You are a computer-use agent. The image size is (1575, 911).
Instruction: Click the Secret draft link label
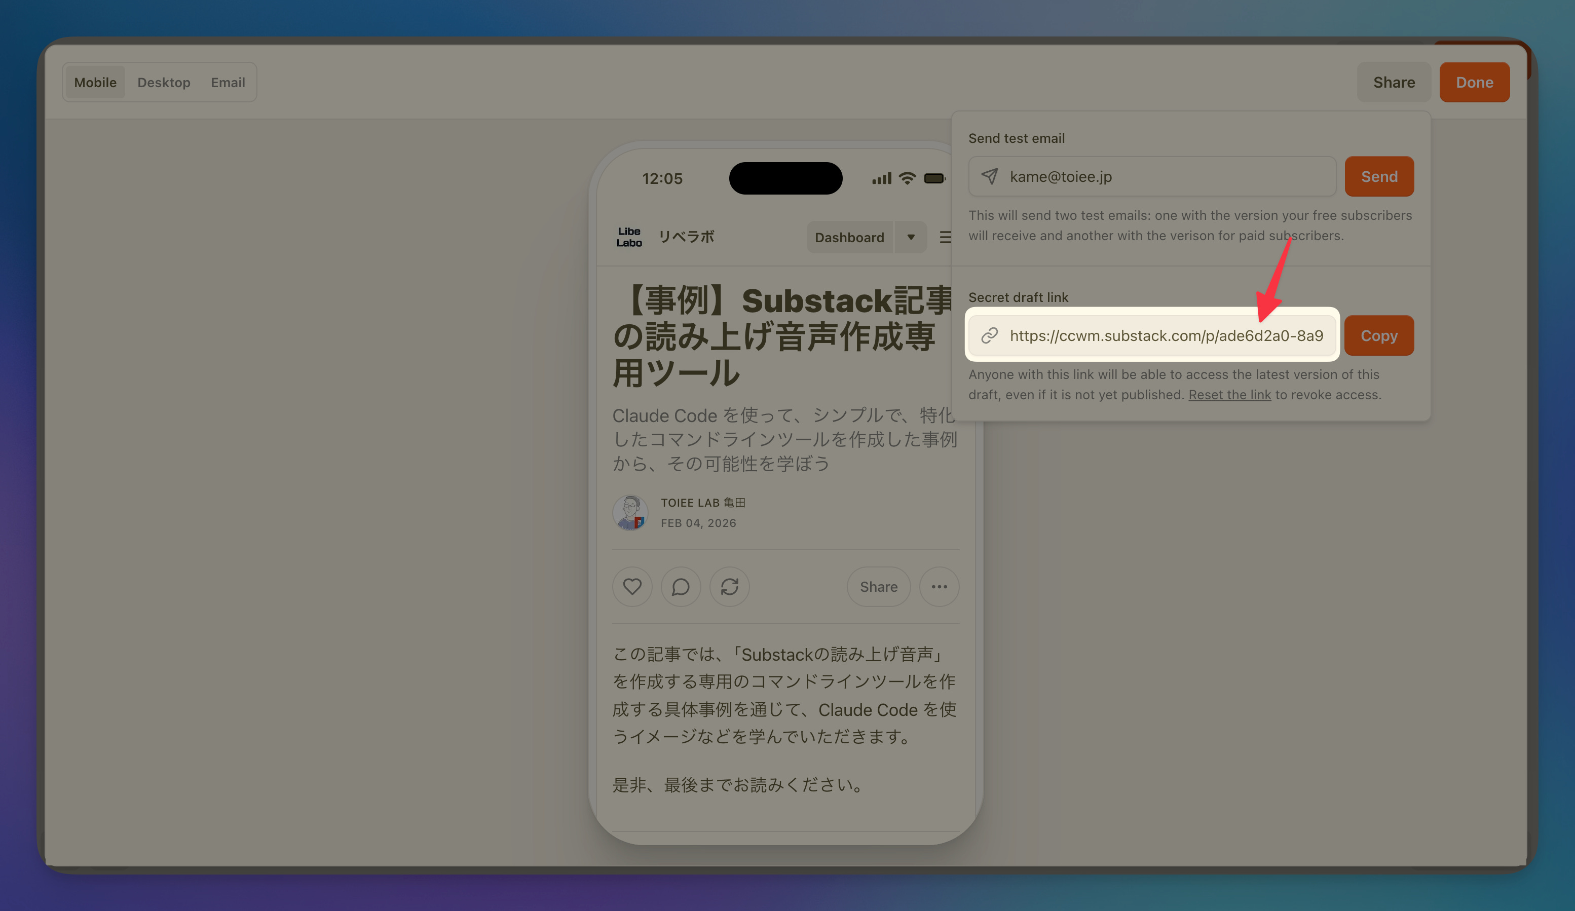click(1018, 297)
